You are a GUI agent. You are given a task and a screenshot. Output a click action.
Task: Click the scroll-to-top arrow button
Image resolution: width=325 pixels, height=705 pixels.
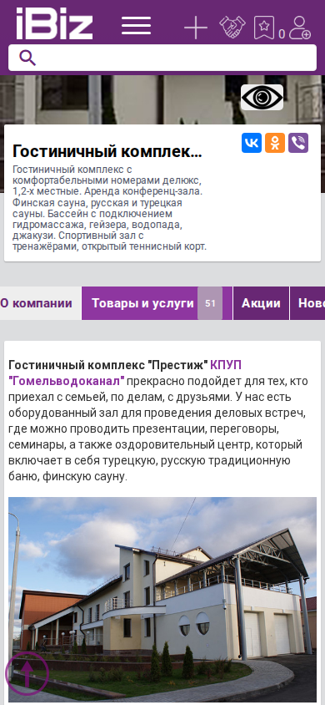click(27, 673)
